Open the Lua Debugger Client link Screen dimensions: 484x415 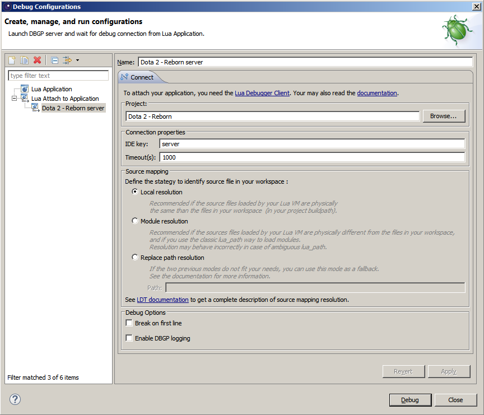click(262, 93)
